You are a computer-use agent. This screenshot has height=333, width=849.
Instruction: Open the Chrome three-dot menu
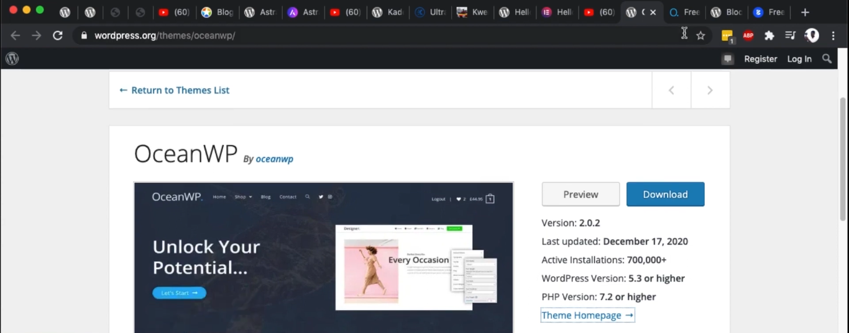coord(833,35)
